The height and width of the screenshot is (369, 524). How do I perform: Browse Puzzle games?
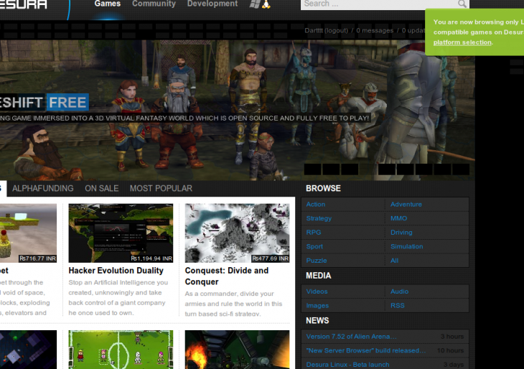click(317, 261)
